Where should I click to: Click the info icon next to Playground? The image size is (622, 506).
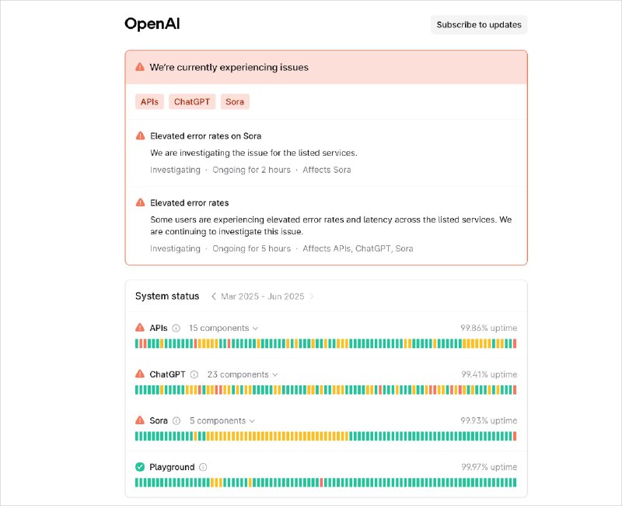click(201, 467)
